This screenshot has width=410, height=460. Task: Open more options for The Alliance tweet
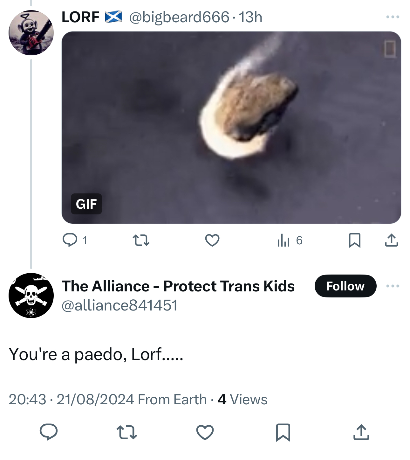click(393, 286)
